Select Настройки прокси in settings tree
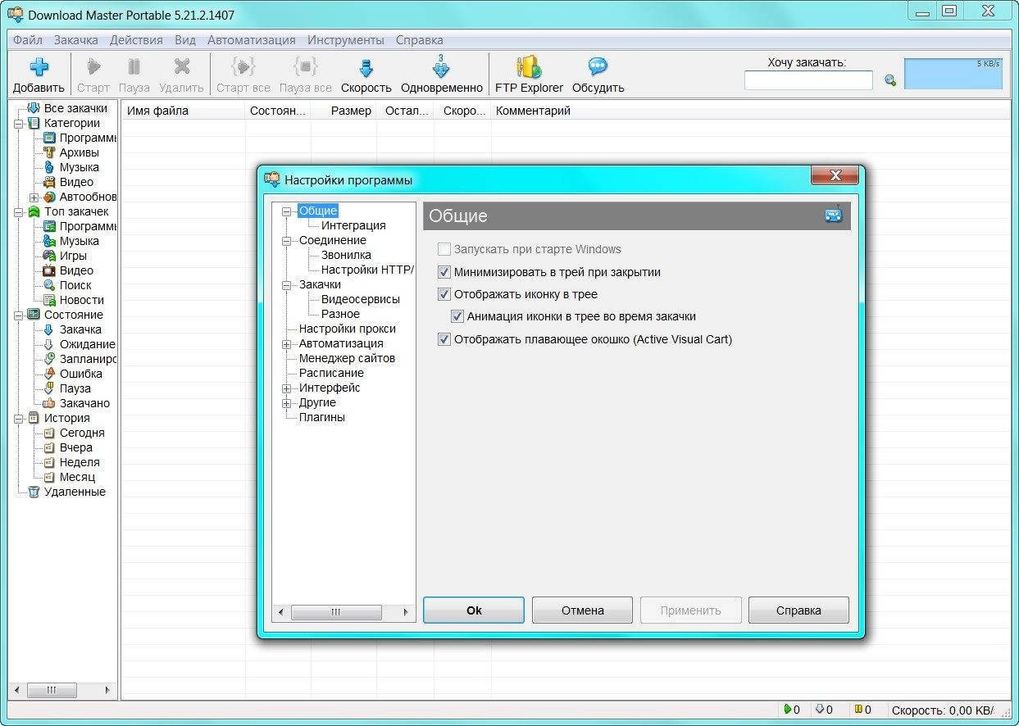 tap(347, 329)
